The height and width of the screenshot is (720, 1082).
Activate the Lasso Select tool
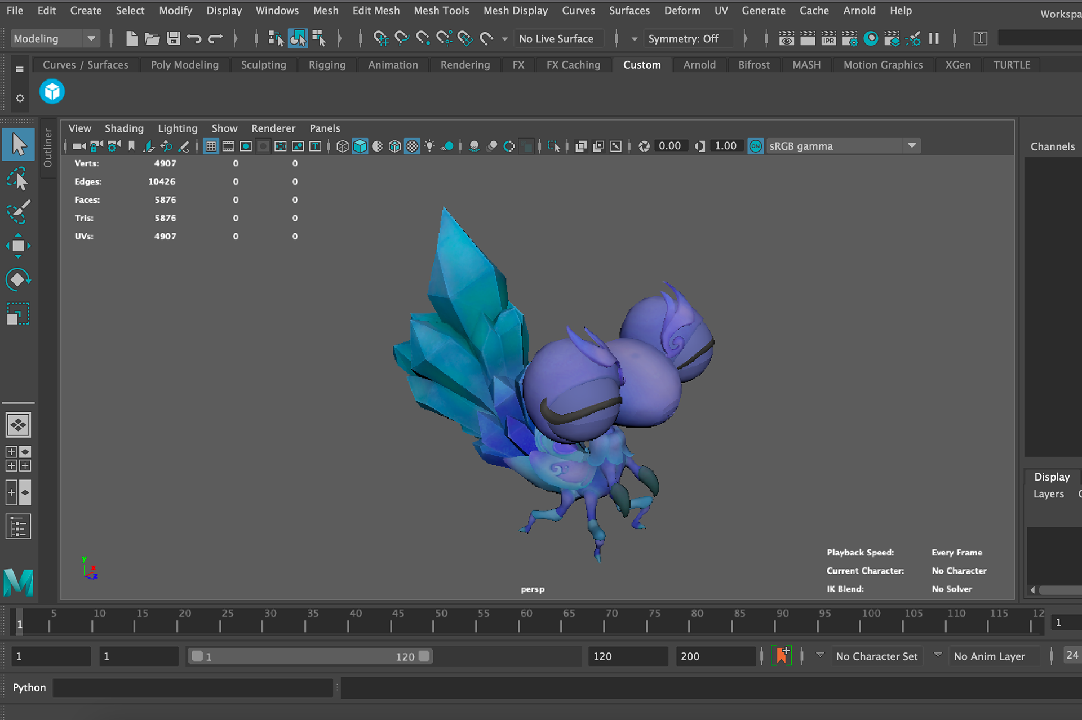pos(18,179)
